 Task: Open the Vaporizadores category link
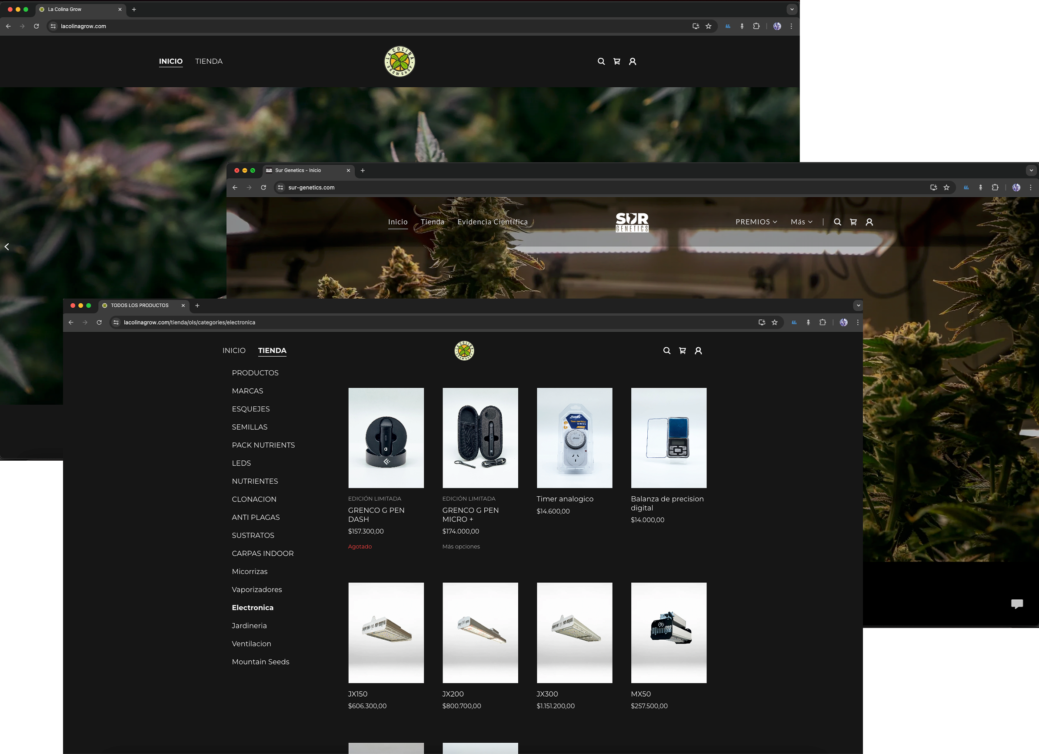pos(256,590)
